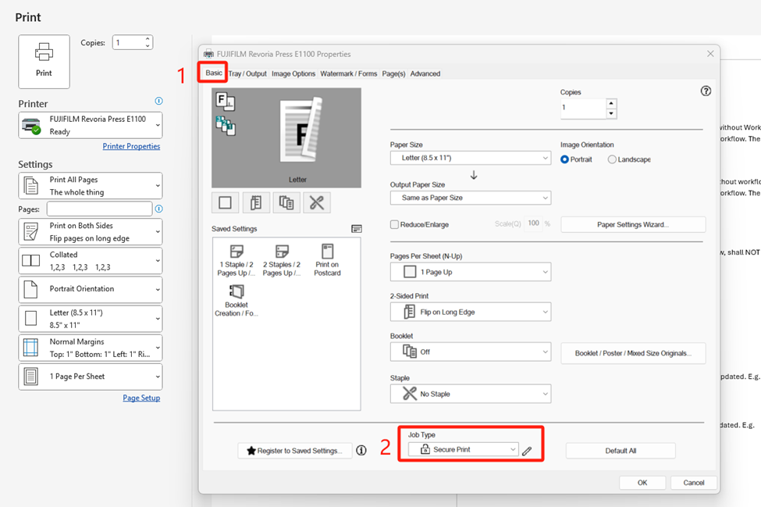The image size is (761, 507).
Task: Open the Saved Settings list view icon
Action: [x=357, y=228]
